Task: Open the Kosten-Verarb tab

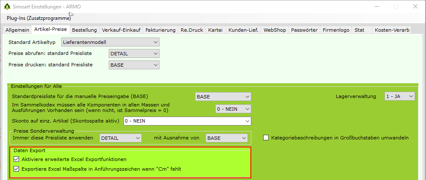Action: click(x=392, y=30)
